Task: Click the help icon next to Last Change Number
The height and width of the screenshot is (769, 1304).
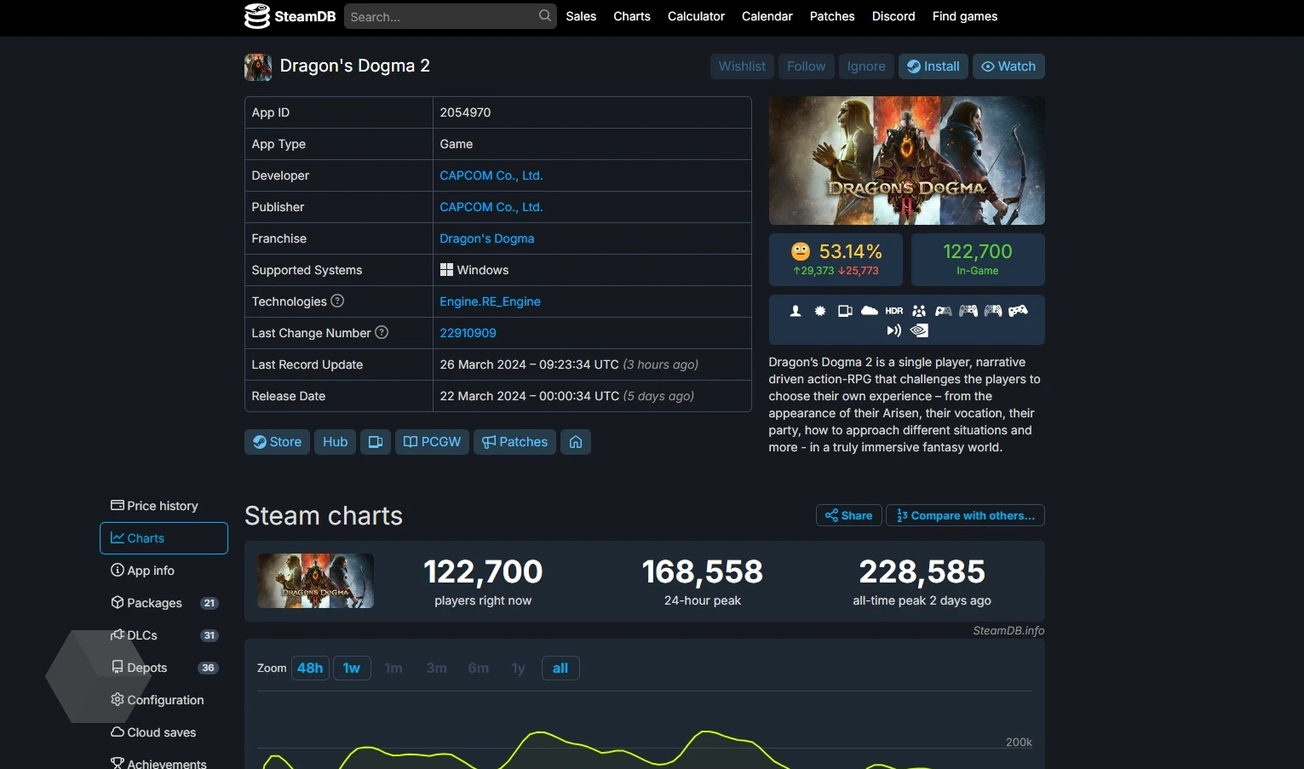Action: pyautogui.click(x=382, y=332)
